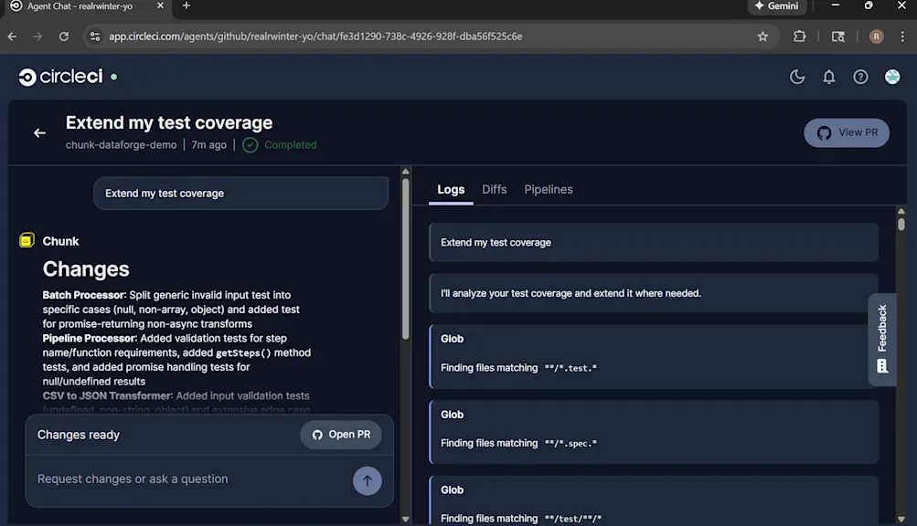Click the address bar URL
917x526 pixels.
click(x=315, y=37)
